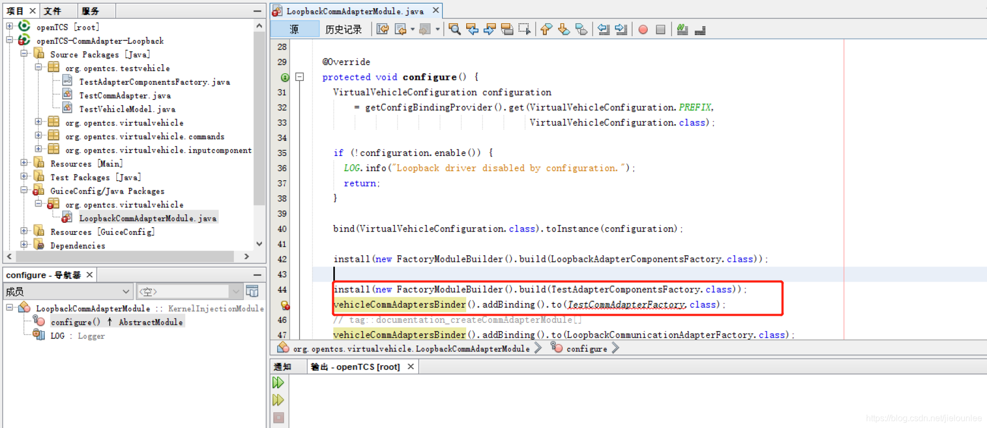
Task: Shift the current line left
Action: [603, 30]
